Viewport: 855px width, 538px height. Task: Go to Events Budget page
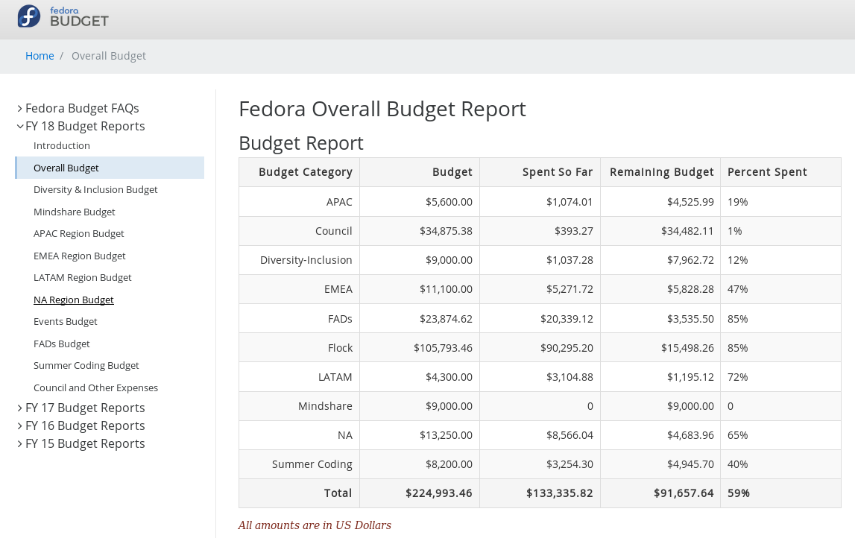coord(66,322)
